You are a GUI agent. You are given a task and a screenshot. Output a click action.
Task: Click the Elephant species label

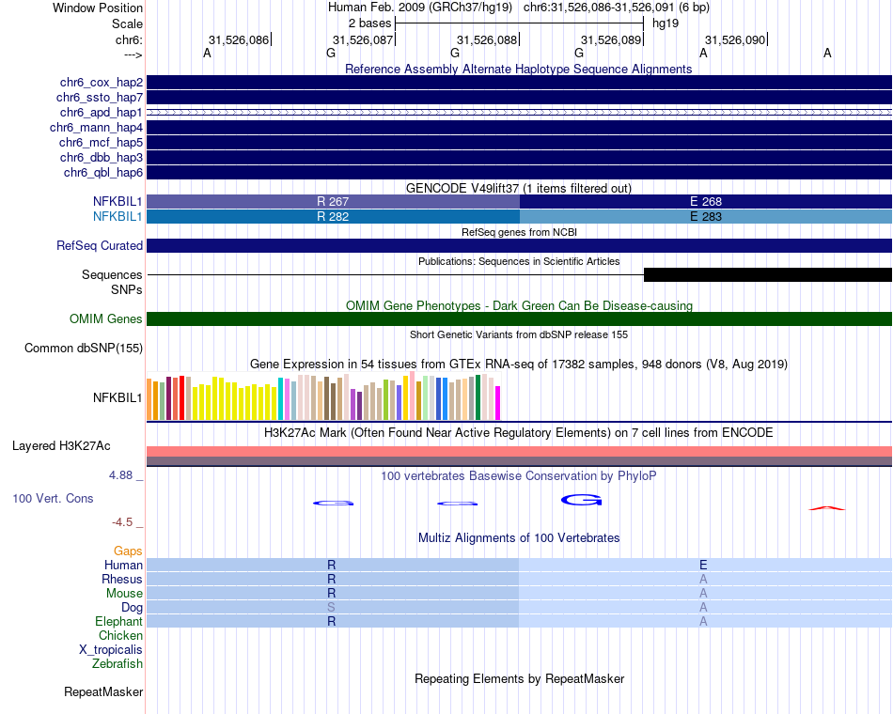coord(118,621)
